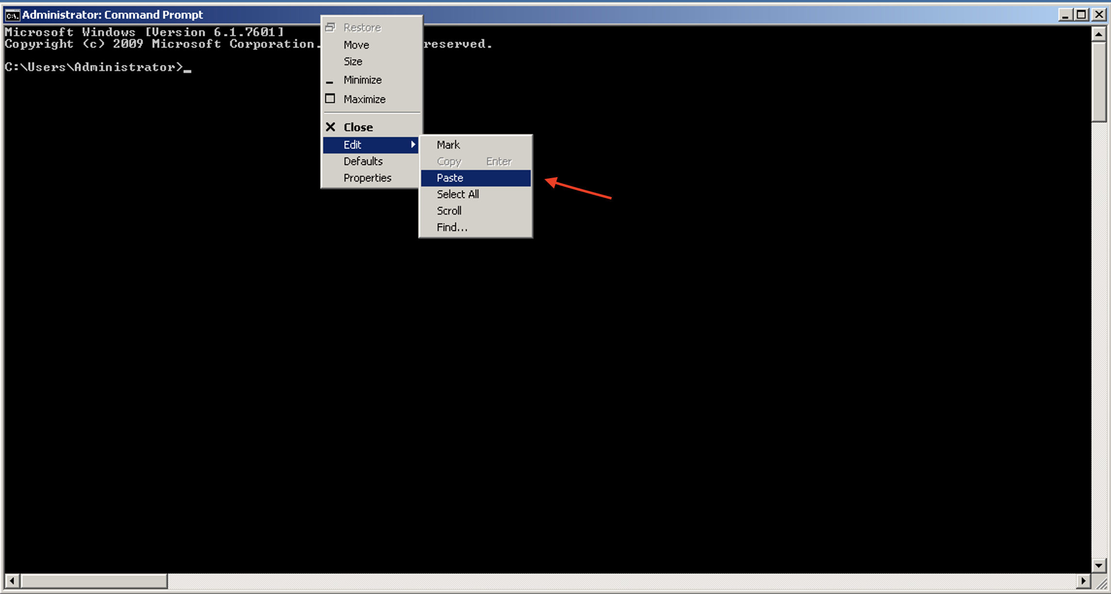Click the horizontal scrollbar left arrow
The height and width of the screenshot is (594, 1111).
click(x=12, y=581)
